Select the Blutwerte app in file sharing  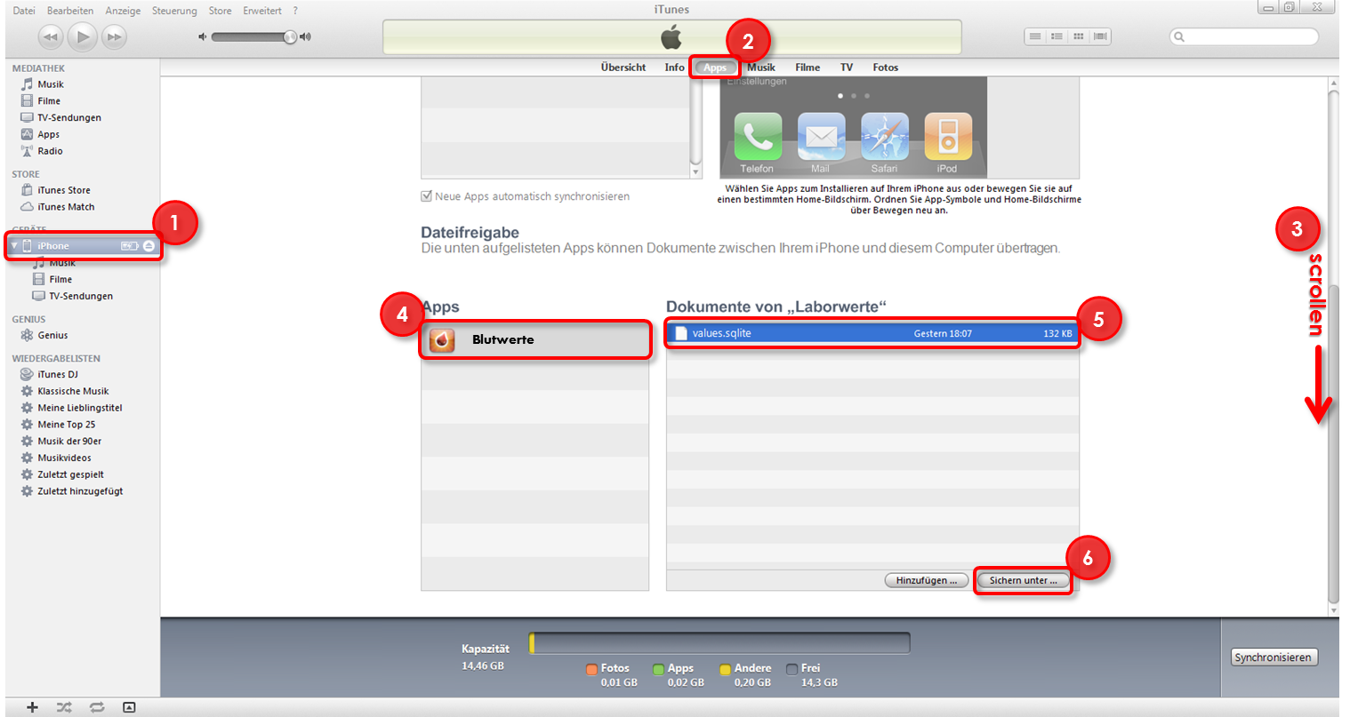pyautogui.click(x=535, y=340)
